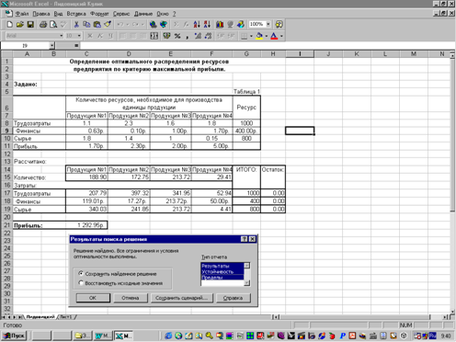Click the Save floppy disk icon
The image size is (456, 342).
tap(30, 24)
